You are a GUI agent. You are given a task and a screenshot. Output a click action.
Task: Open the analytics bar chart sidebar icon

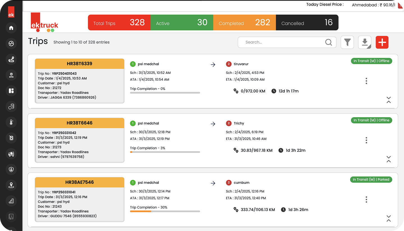(11, 201)
